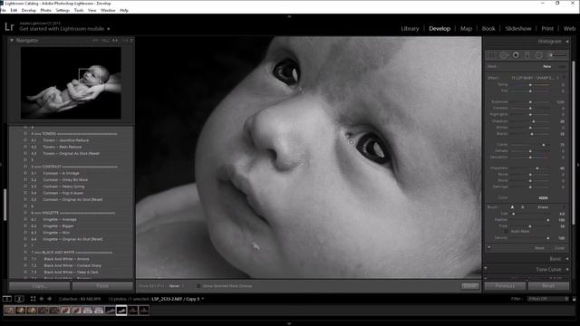
Task: Open the grid view icon in filmstrip bar
Action: (33, 299)
